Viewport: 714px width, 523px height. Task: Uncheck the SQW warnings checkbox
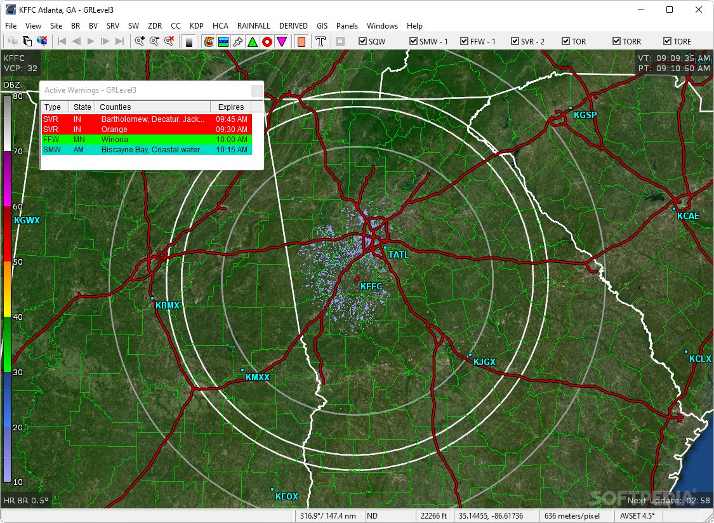tap(362, 41)
